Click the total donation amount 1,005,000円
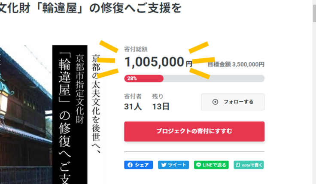Screen dimensions: 316x184 pyautogui.click(x=157, y=62)
